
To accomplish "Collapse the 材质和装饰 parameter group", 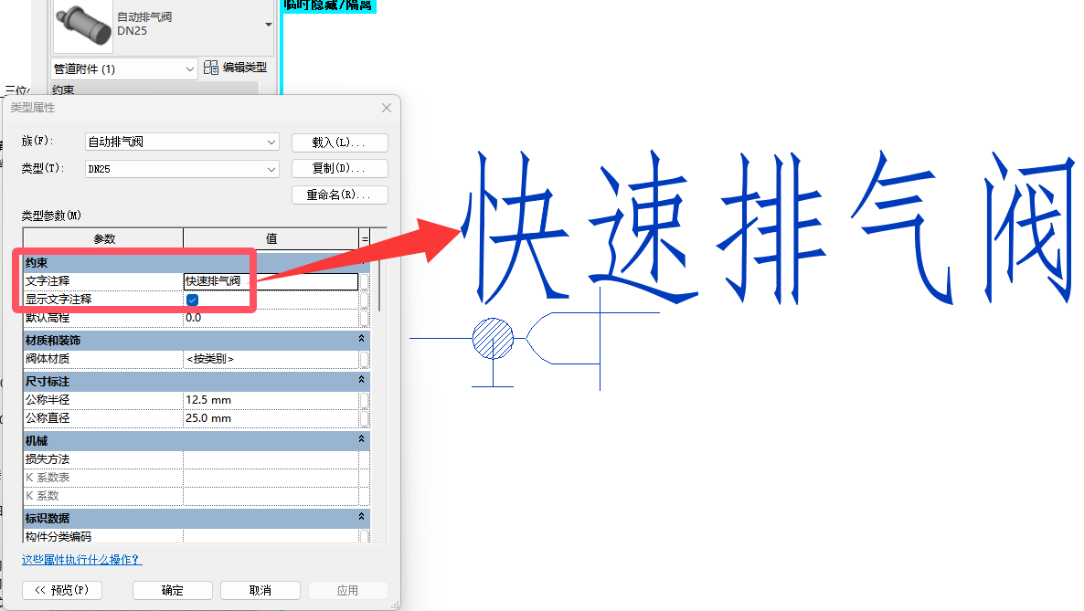I will [x=362, y=339].
